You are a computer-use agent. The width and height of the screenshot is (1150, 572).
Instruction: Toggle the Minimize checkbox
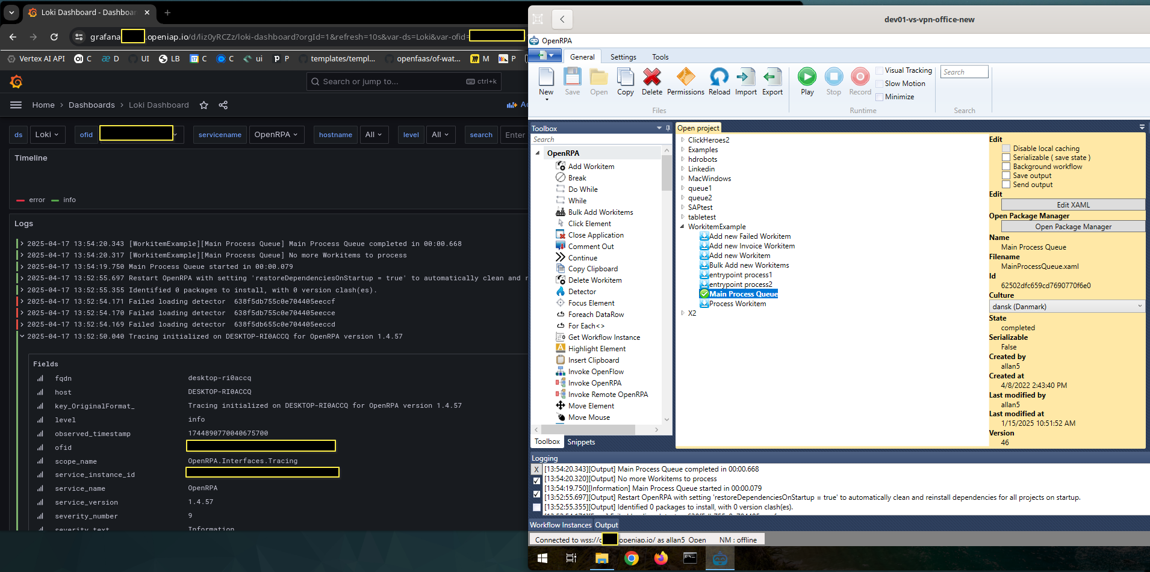tap(880, 97)
